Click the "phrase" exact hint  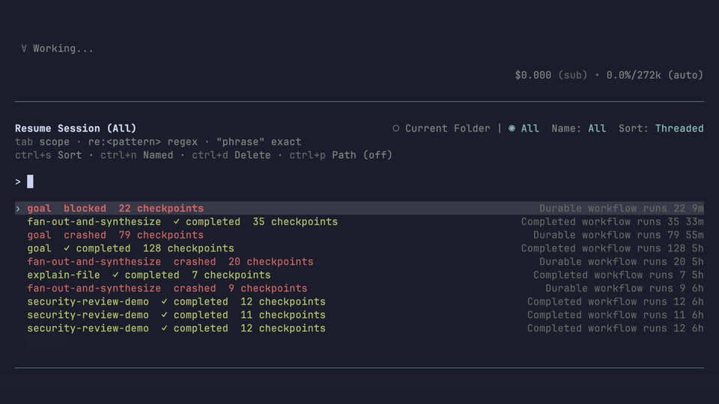[x=258, y=141]
